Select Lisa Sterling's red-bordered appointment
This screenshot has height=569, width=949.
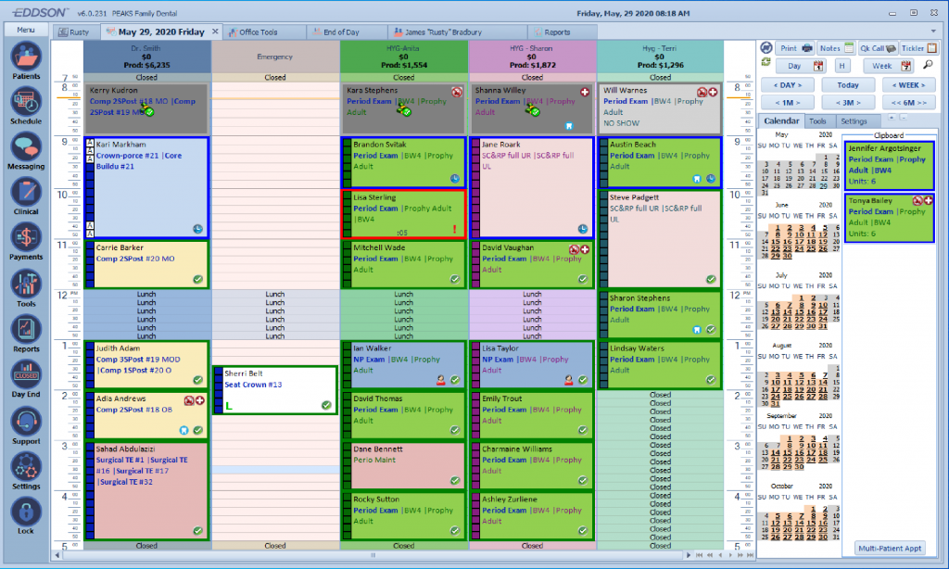pyautogui.click(x=404, y=214)
